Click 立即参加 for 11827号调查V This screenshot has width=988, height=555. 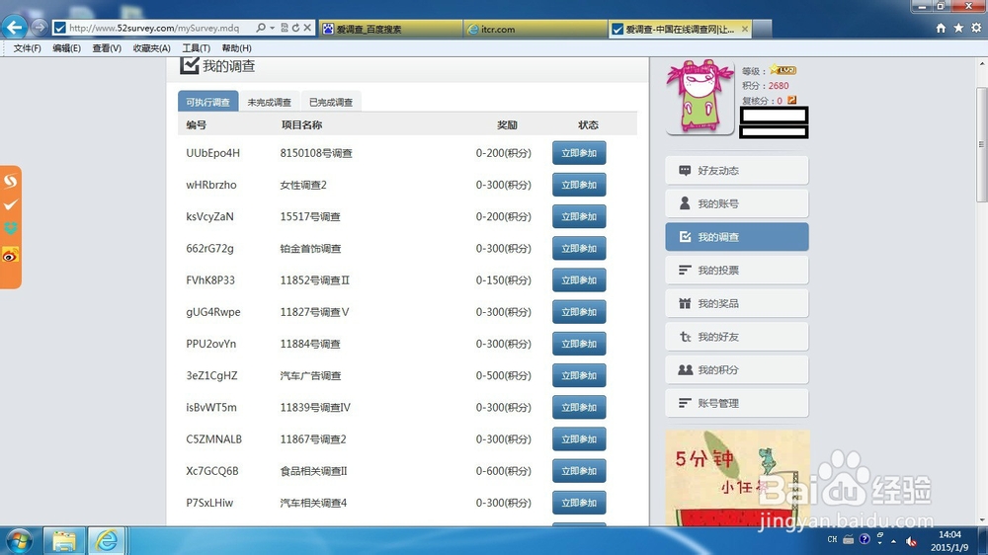pyautogui.click(x=579, y=312)
